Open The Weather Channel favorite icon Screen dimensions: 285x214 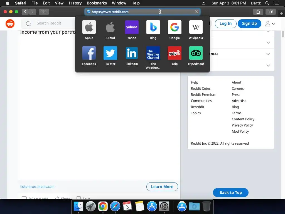click(x=153, y=53)
